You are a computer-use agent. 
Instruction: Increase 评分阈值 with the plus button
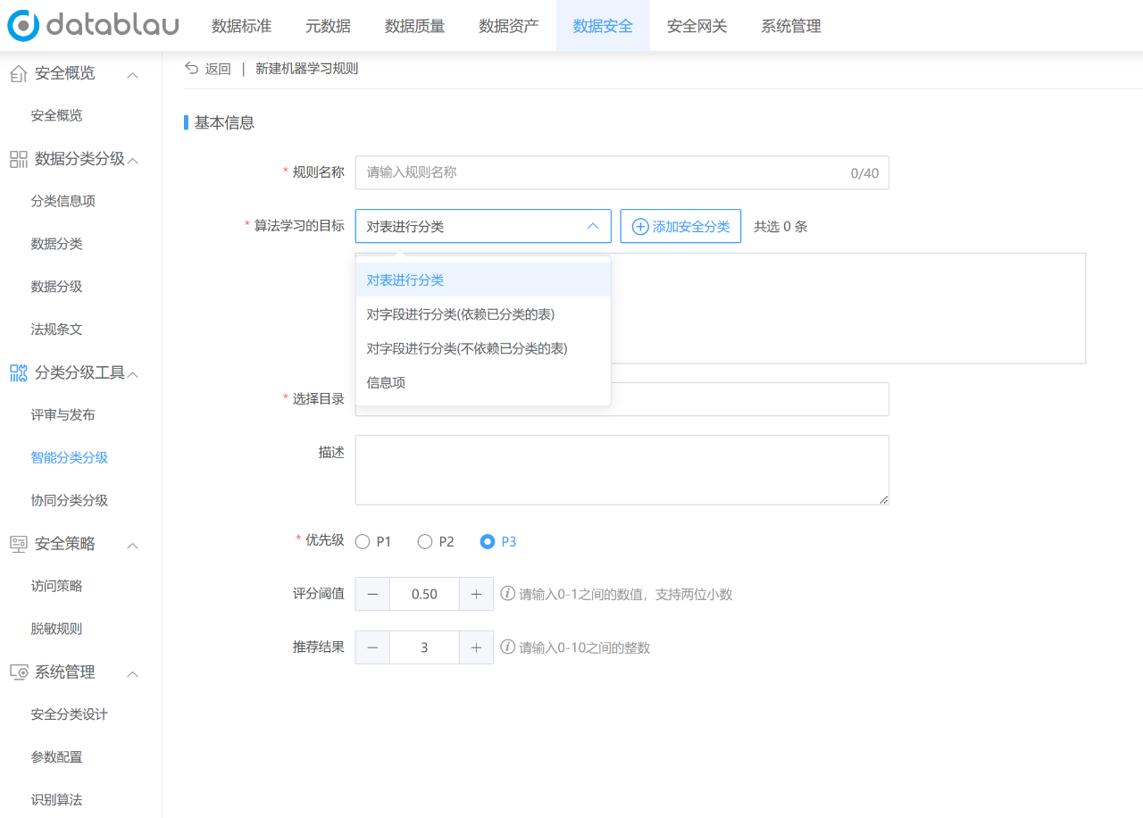click(476, 594)
